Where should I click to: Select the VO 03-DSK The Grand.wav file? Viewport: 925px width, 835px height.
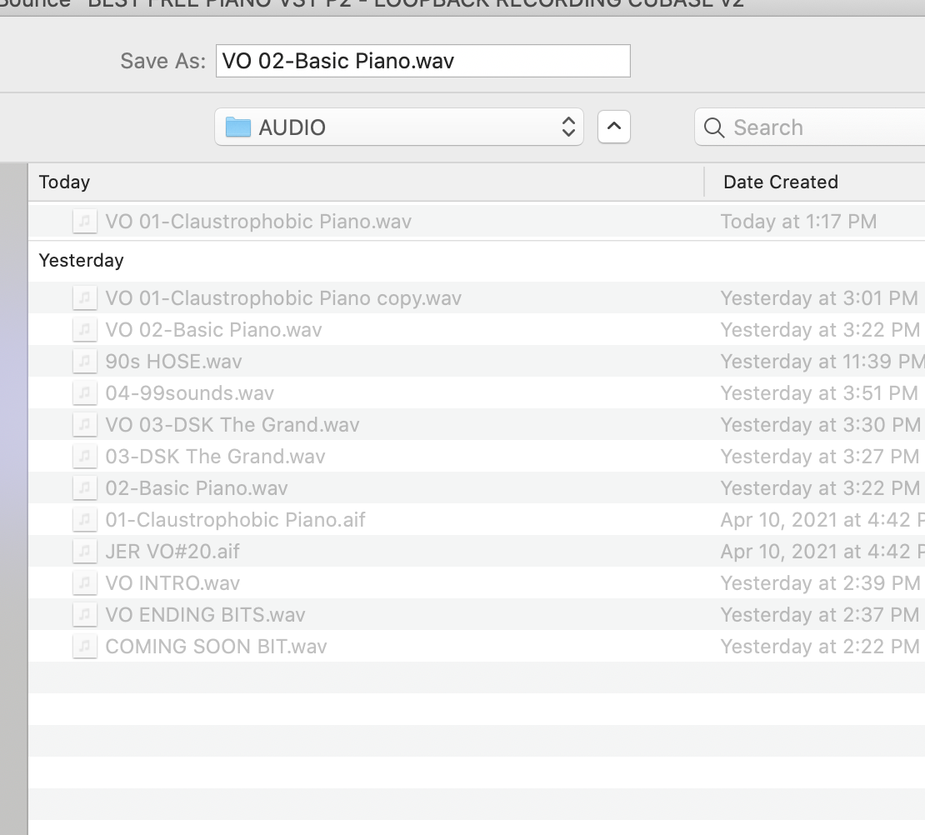coord(232,425)
